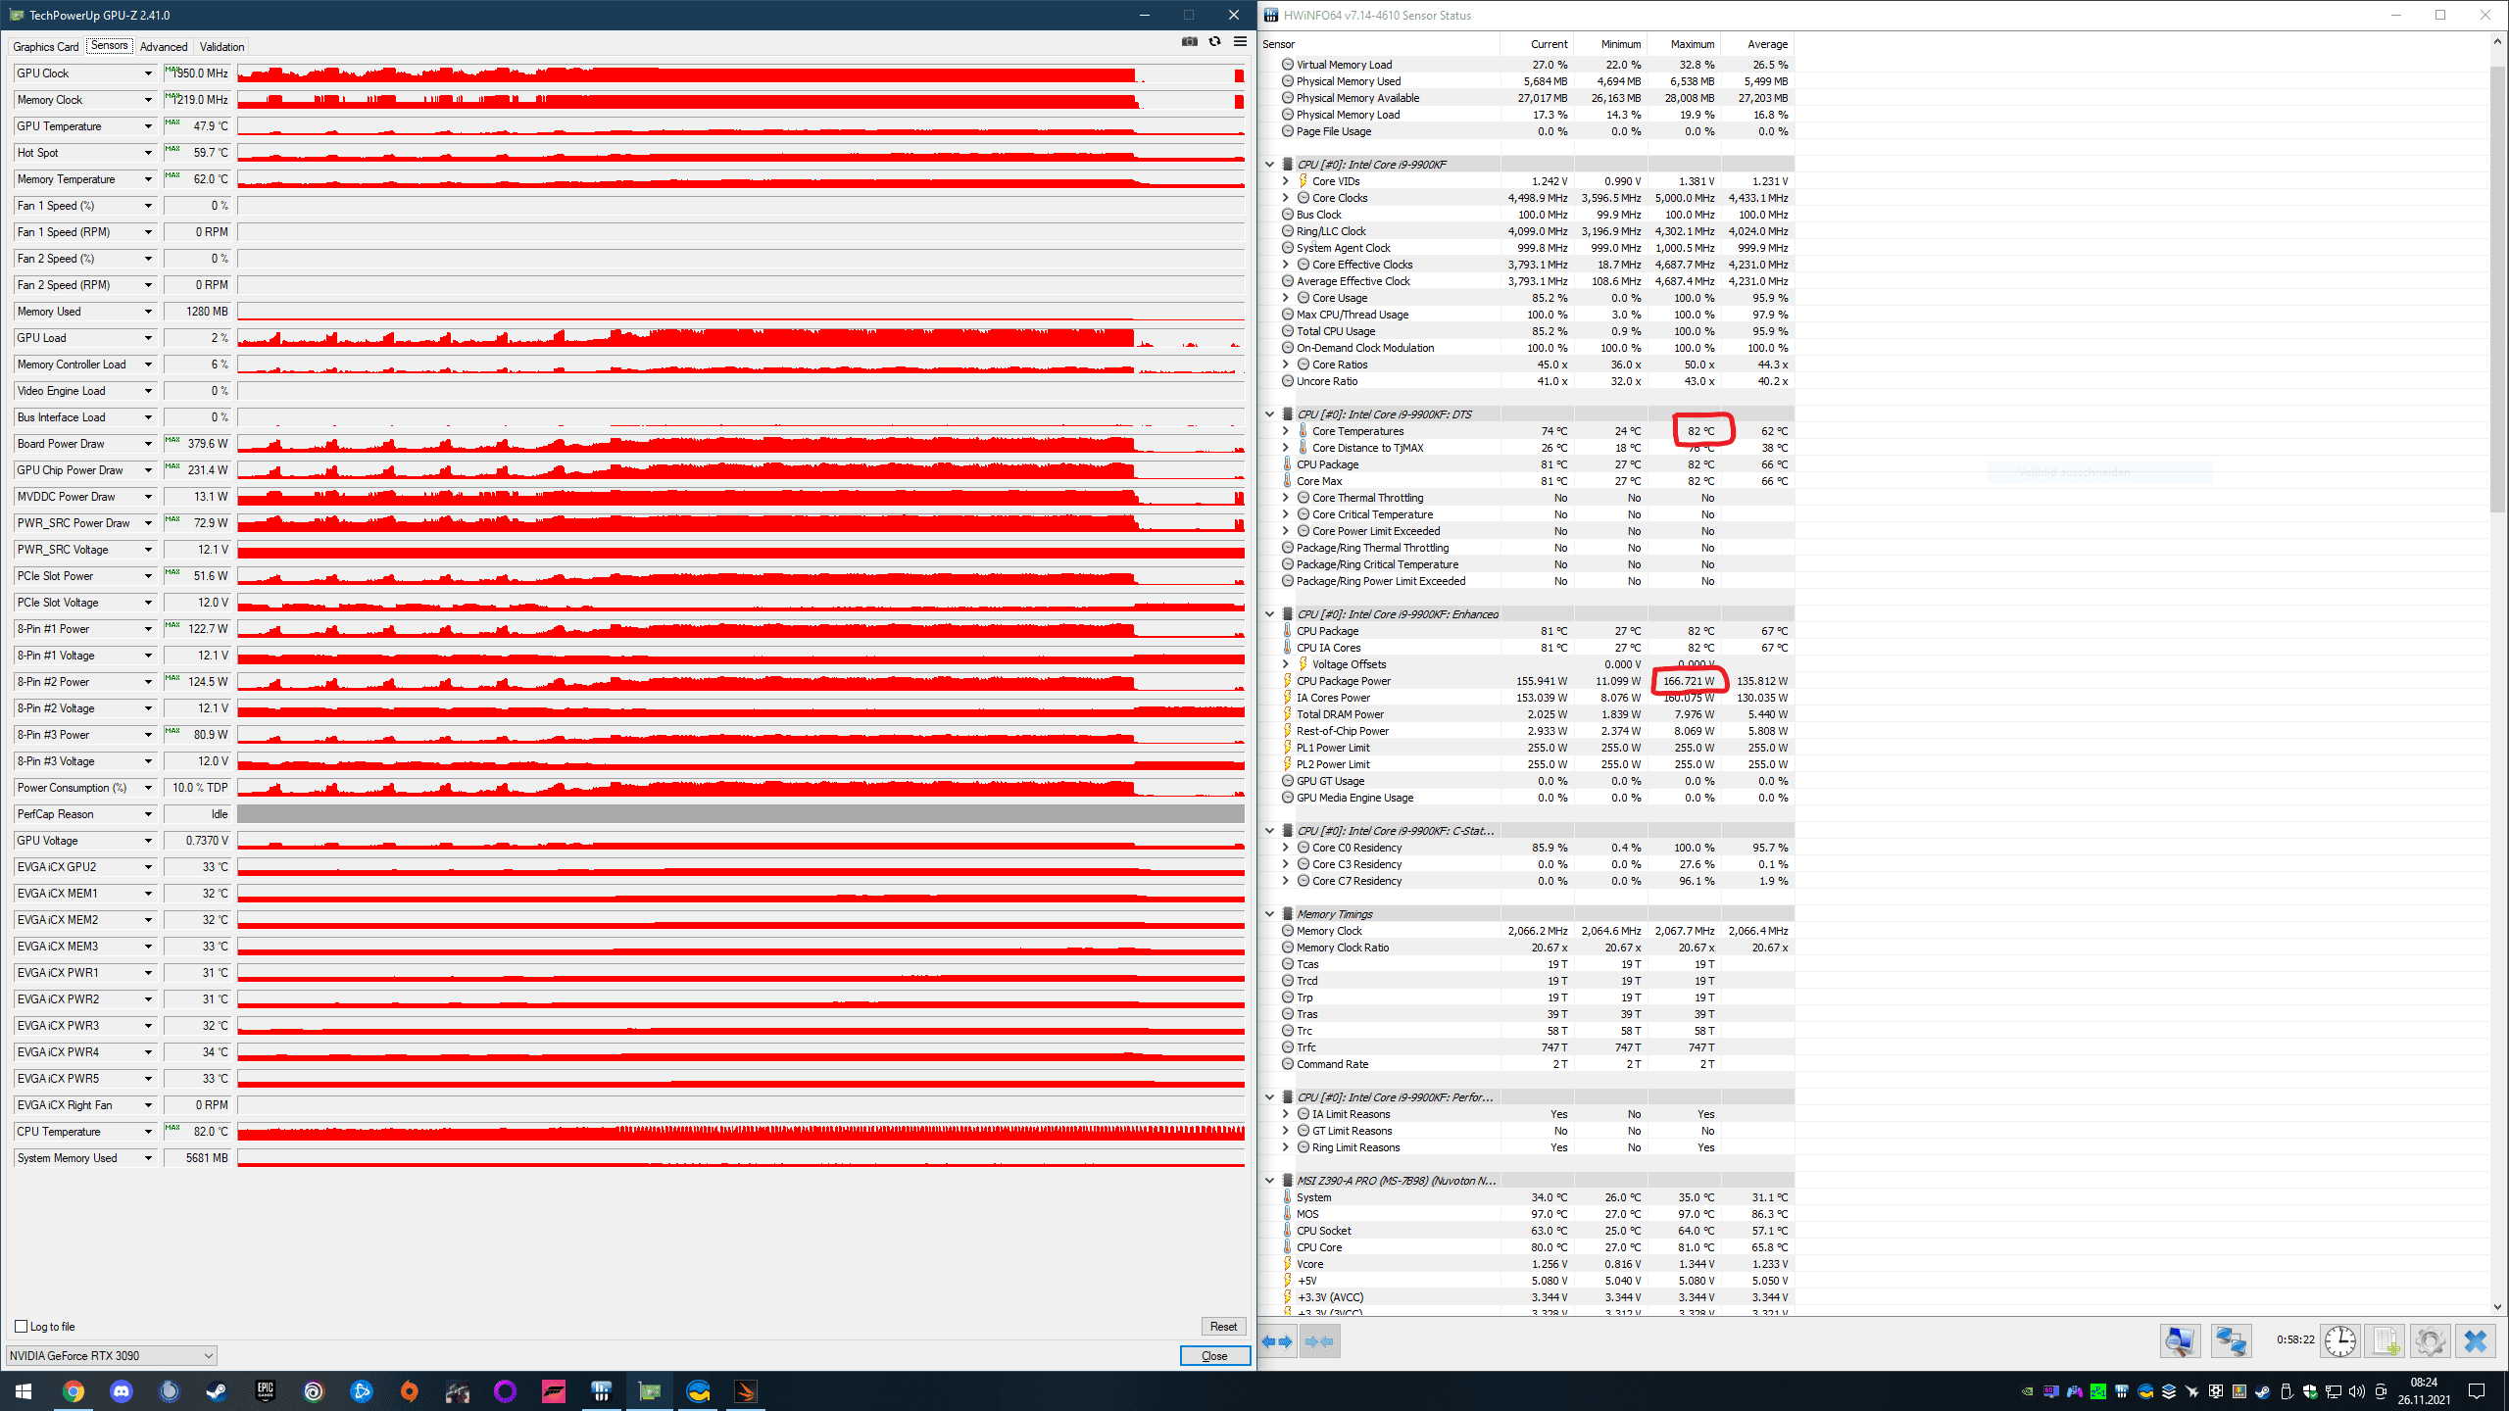The height and width of the screenshot is (1411, 2509).
Task: Expand the Core VIDs tree row
Action: 1285,181
